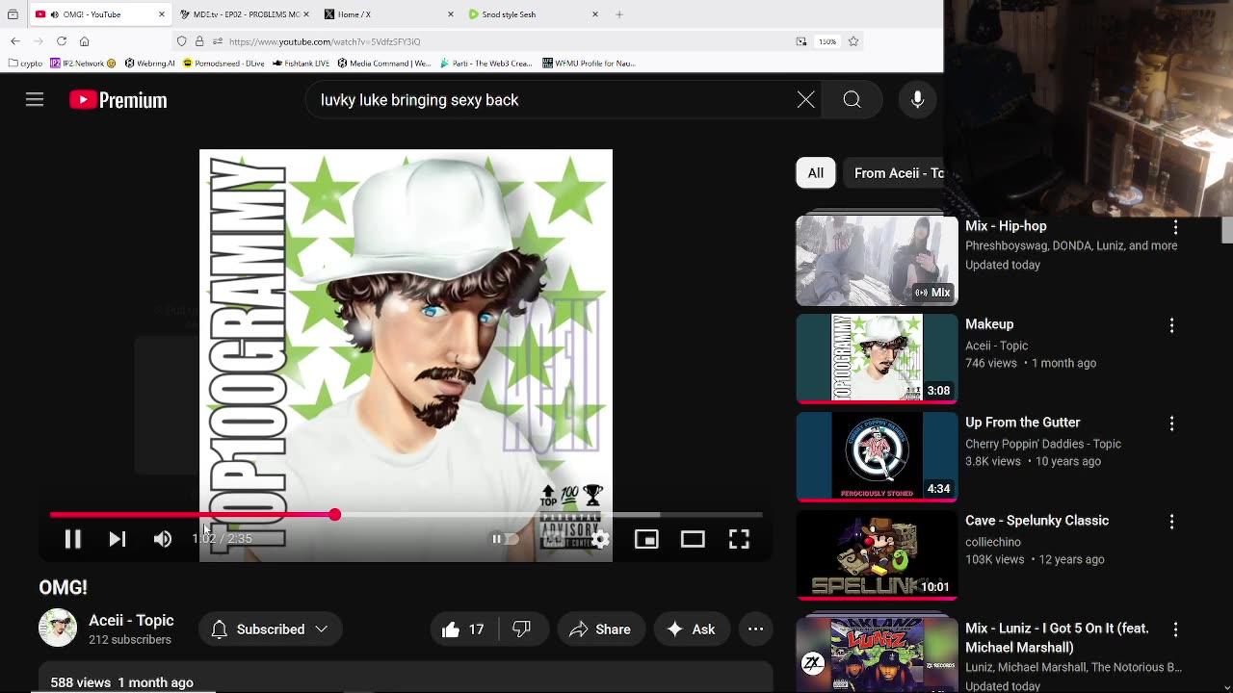Viewport: 1233px width, 693px height.
Task: Open the Ask AI button
Action: [692, 629]
